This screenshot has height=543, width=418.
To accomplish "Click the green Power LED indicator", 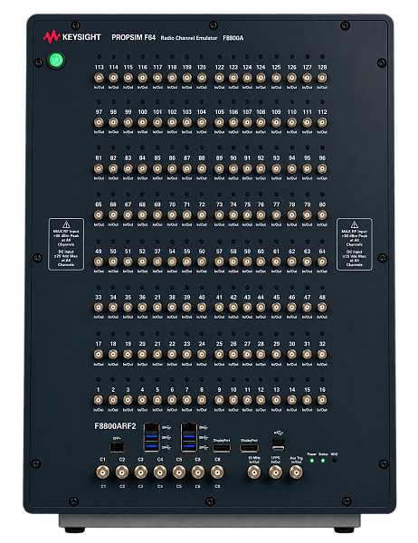I will (x=312, y=461).
